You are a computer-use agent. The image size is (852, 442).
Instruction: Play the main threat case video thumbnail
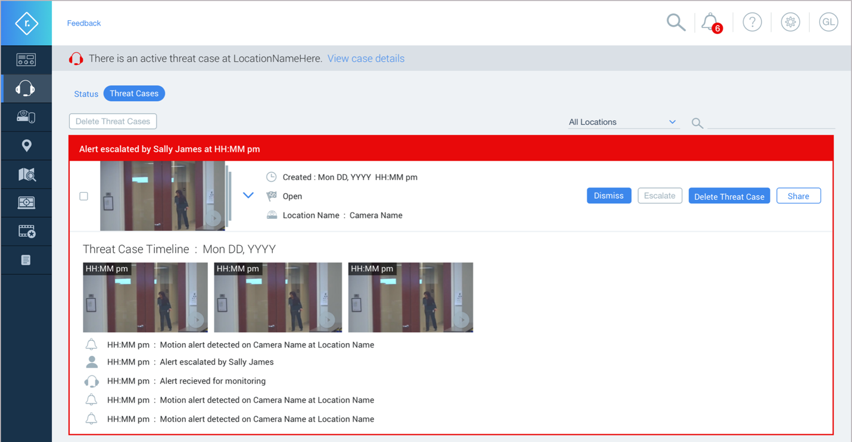pos(163,196)
